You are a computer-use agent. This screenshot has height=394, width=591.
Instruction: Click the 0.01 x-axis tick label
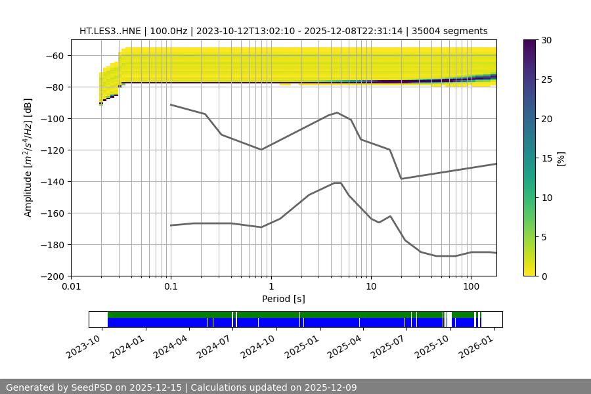coord(71,287)
